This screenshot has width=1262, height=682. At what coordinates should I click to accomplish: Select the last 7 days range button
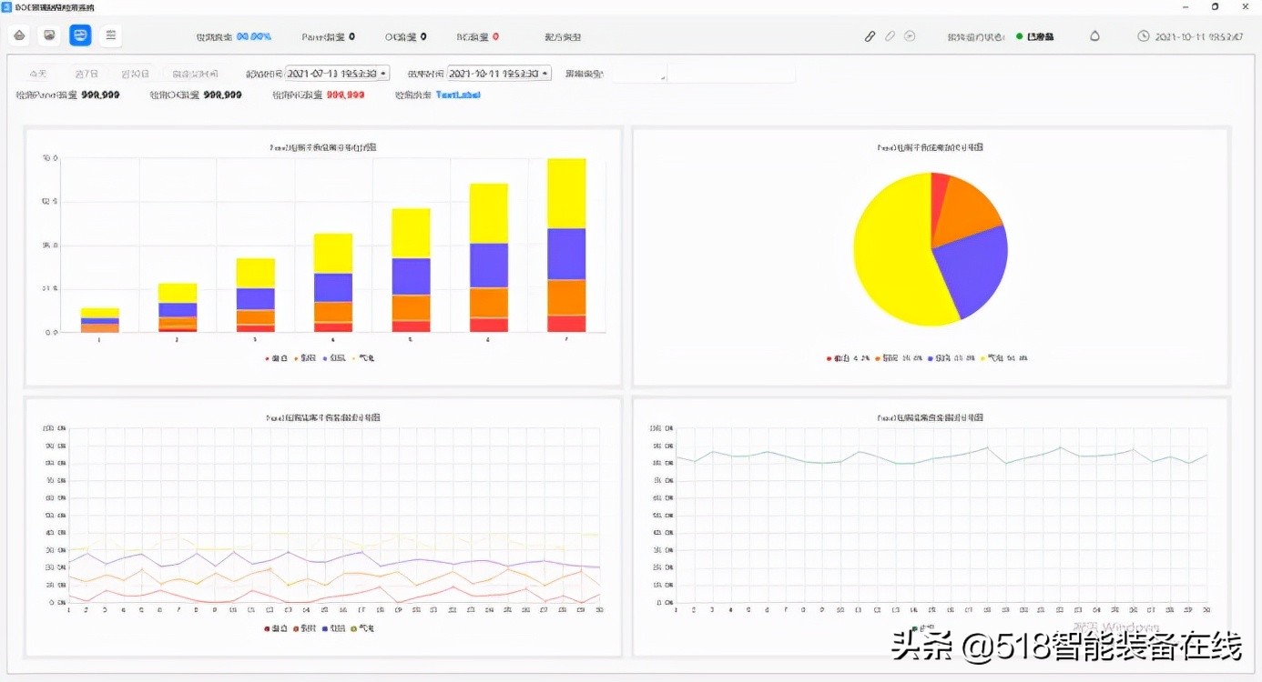click(x=87, y=74)
